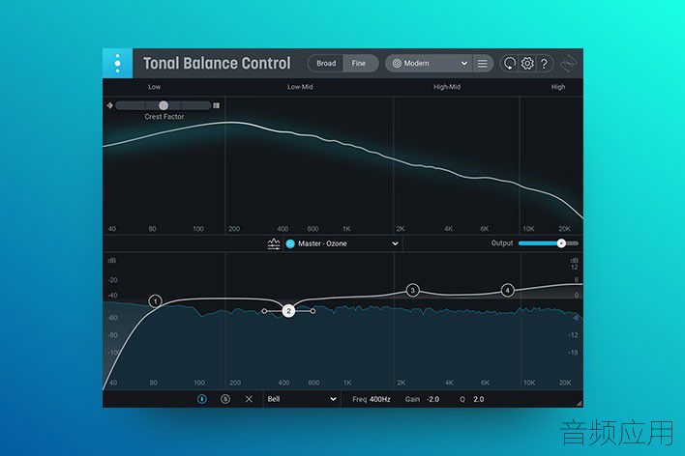Toggle EQ band power button
Image resolution: width=685 pixels, height=456 pixels.
coord(202,399)
